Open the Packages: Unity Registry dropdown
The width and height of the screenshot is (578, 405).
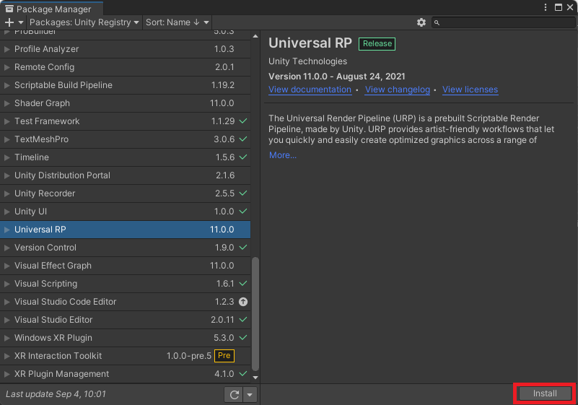pyautogui.click(x=84, y=22)
